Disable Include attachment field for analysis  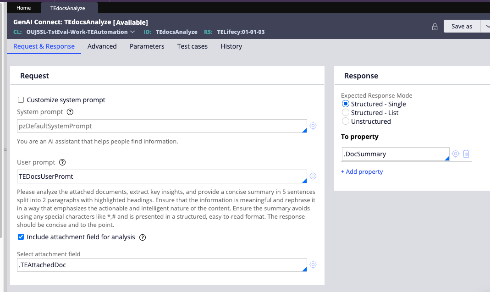coord(21,237)
